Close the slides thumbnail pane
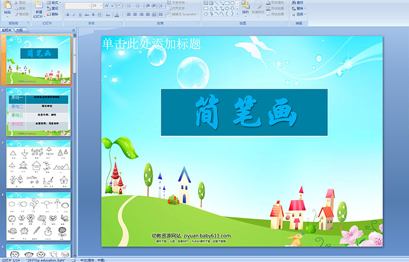The height and width of the screenshot is (262, 409). click(x=74, y=30)
